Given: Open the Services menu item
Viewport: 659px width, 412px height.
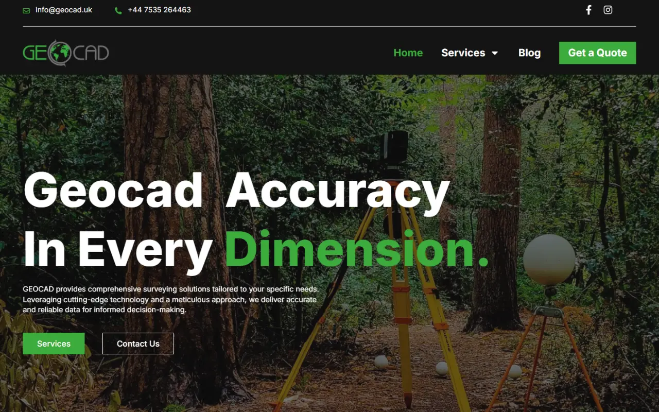Looking at the screenshot, I should tap(463, 53).
